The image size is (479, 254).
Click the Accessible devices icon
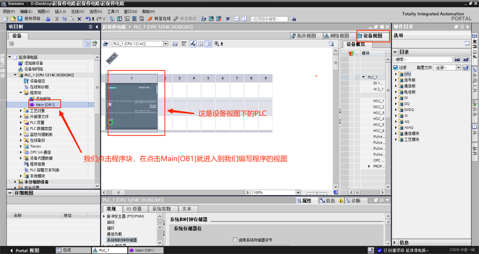[x=204, y=19]
